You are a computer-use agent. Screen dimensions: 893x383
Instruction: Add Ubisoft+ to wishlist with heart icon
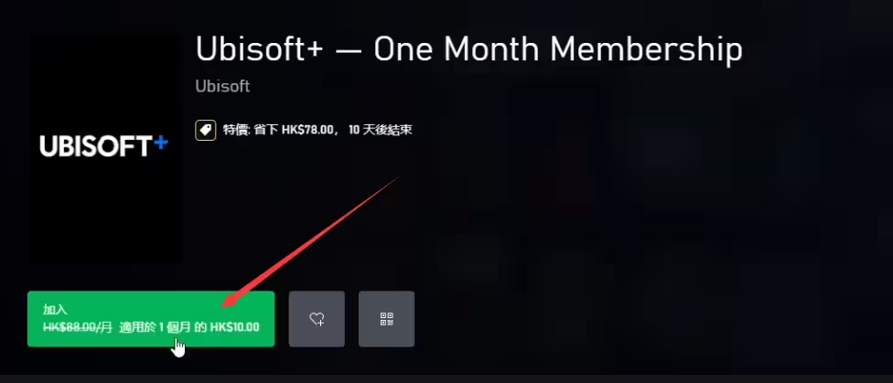tap(317, 319)
